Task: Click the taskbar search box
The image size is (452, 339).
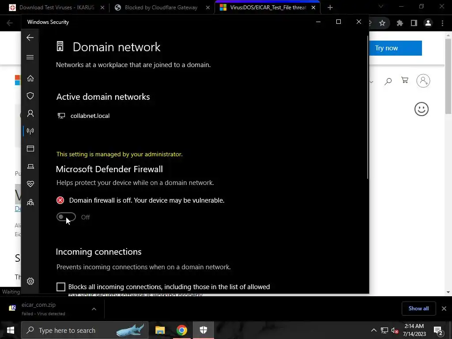Action: point(85,330)
